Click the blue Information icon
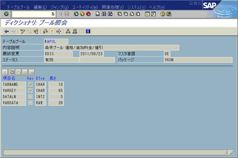238x158 pixels. point(88,32)
